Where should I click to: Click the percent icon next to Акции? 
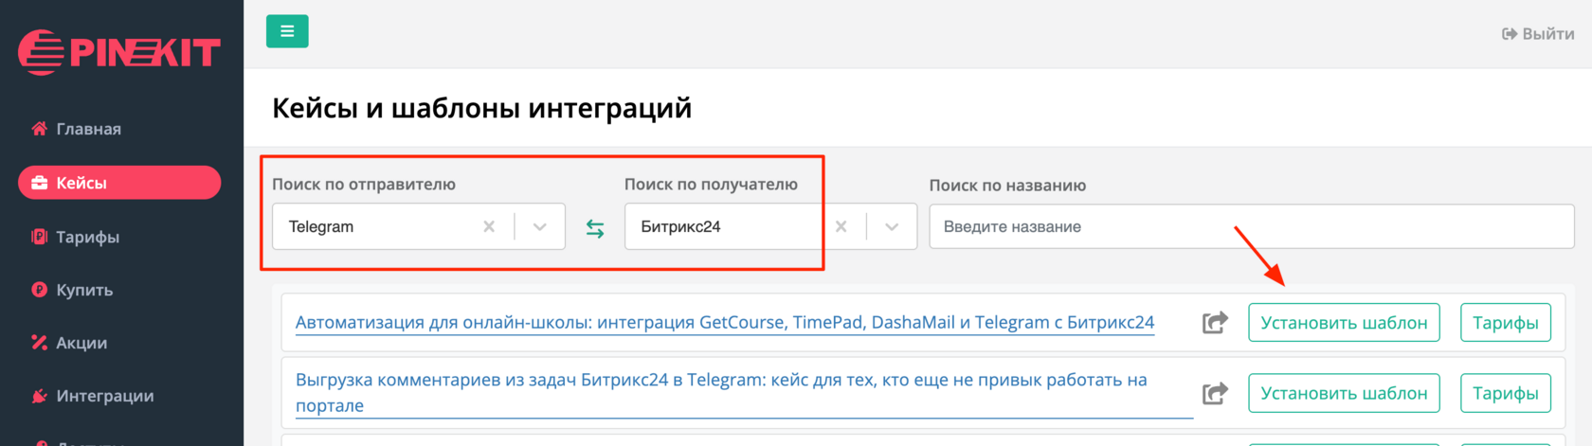(39, 343)
